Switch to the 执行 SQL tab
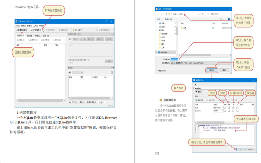This screenshot has width=261, height=163. pos(46,36)
